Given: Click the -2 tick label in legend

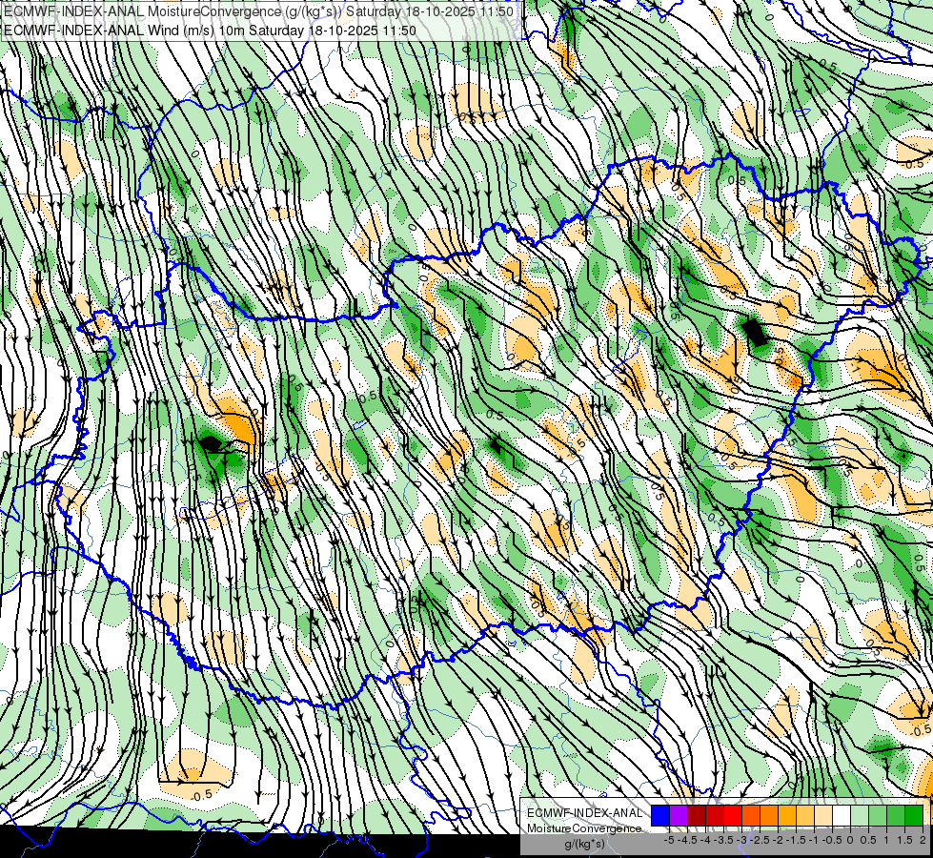Looking at the screenshot, I should coord(777,840).
